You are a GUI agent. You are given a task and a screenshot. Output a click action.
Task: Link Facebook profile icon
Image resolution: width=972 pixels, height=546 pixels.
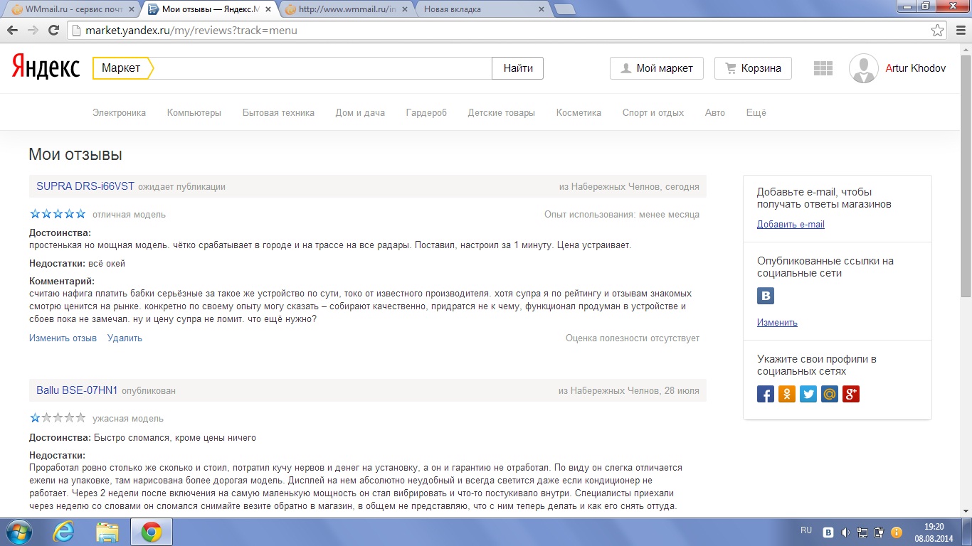tap(766, 394)
